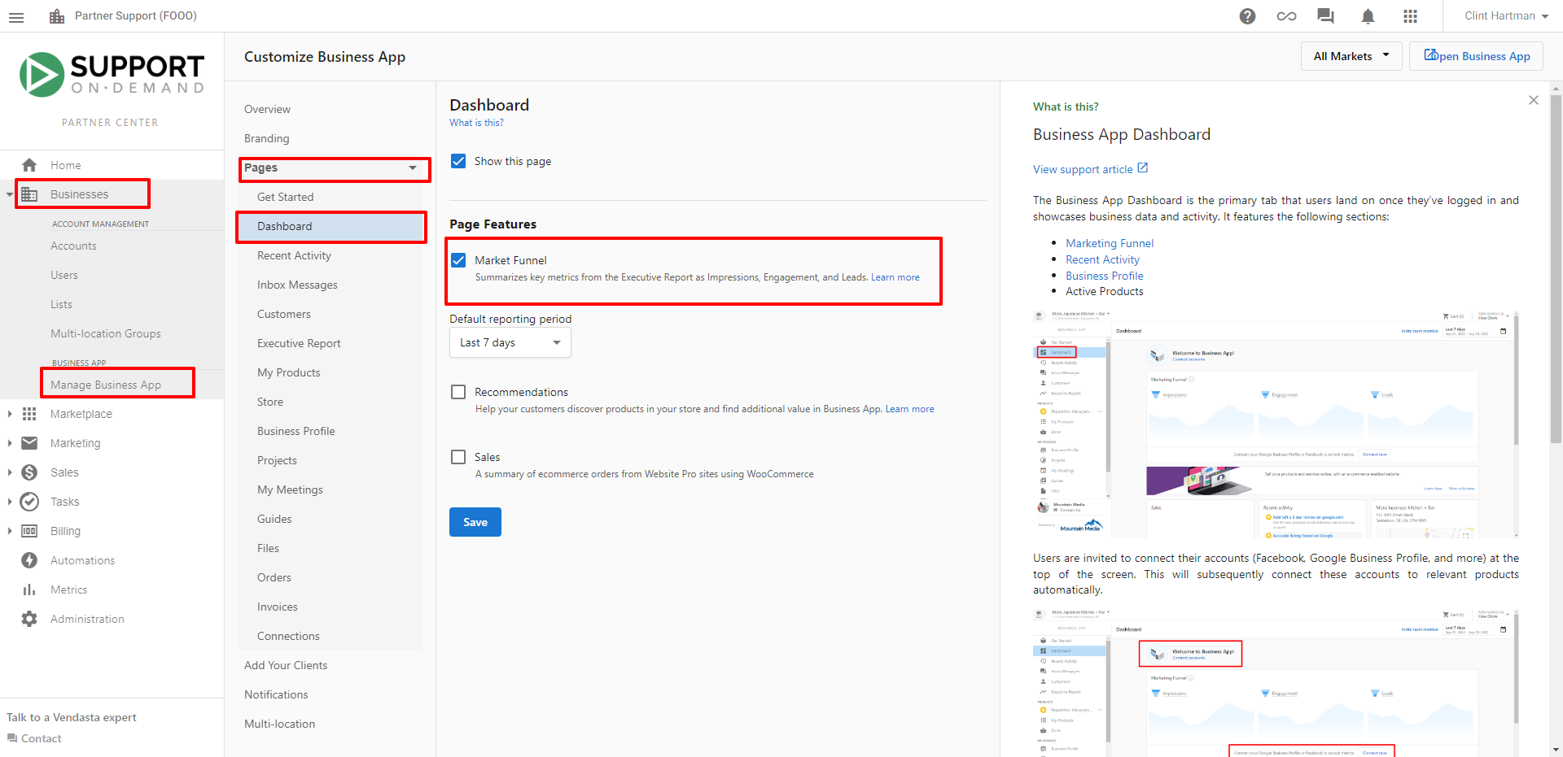Viewport: 1563px width, 757px height.
Task: Click the Metrics bar chart icon
Action: pos(29,590)
